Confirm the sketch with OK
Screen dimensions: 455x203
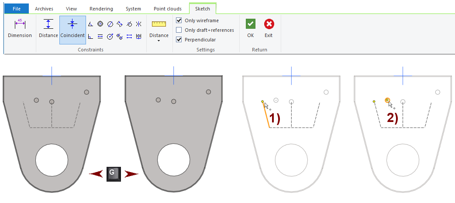click(250, 29)
